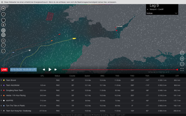This screenshot has width=186, height=116.
Task: Sort by DTL column header
Action: coord(42,76)
